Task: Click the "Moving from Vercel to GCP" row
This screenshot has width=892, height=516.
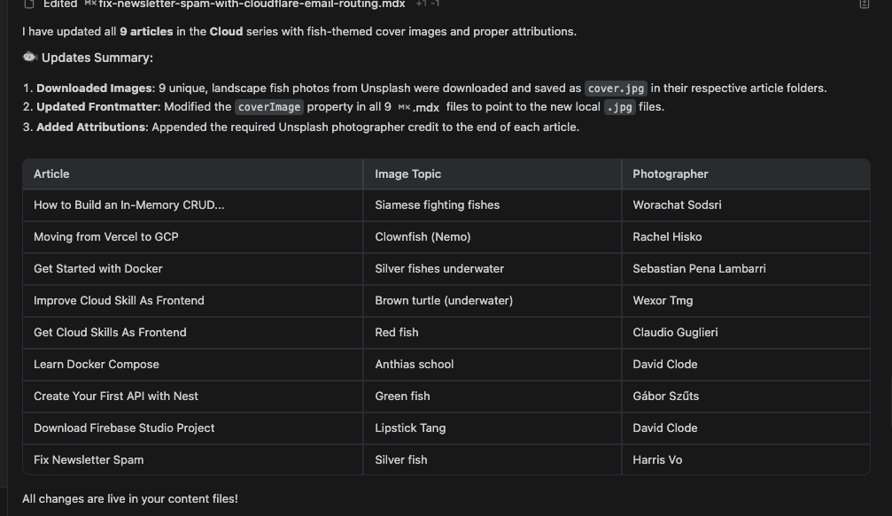Action: (446, 237)
